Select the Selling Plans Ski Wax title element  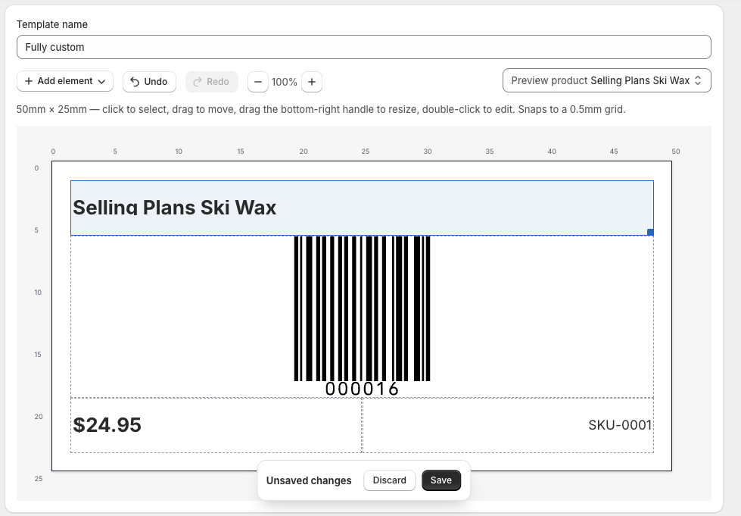pyautogui.click(x=362, y=208)
